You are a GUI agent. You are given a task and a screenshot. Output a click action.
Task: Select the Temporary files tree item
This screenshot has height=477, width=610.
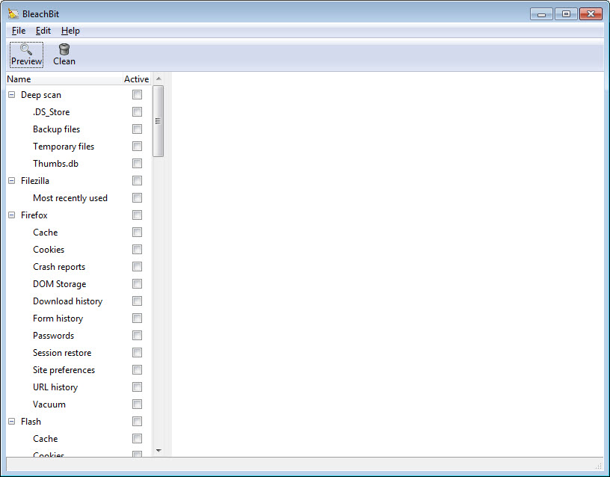64,147
